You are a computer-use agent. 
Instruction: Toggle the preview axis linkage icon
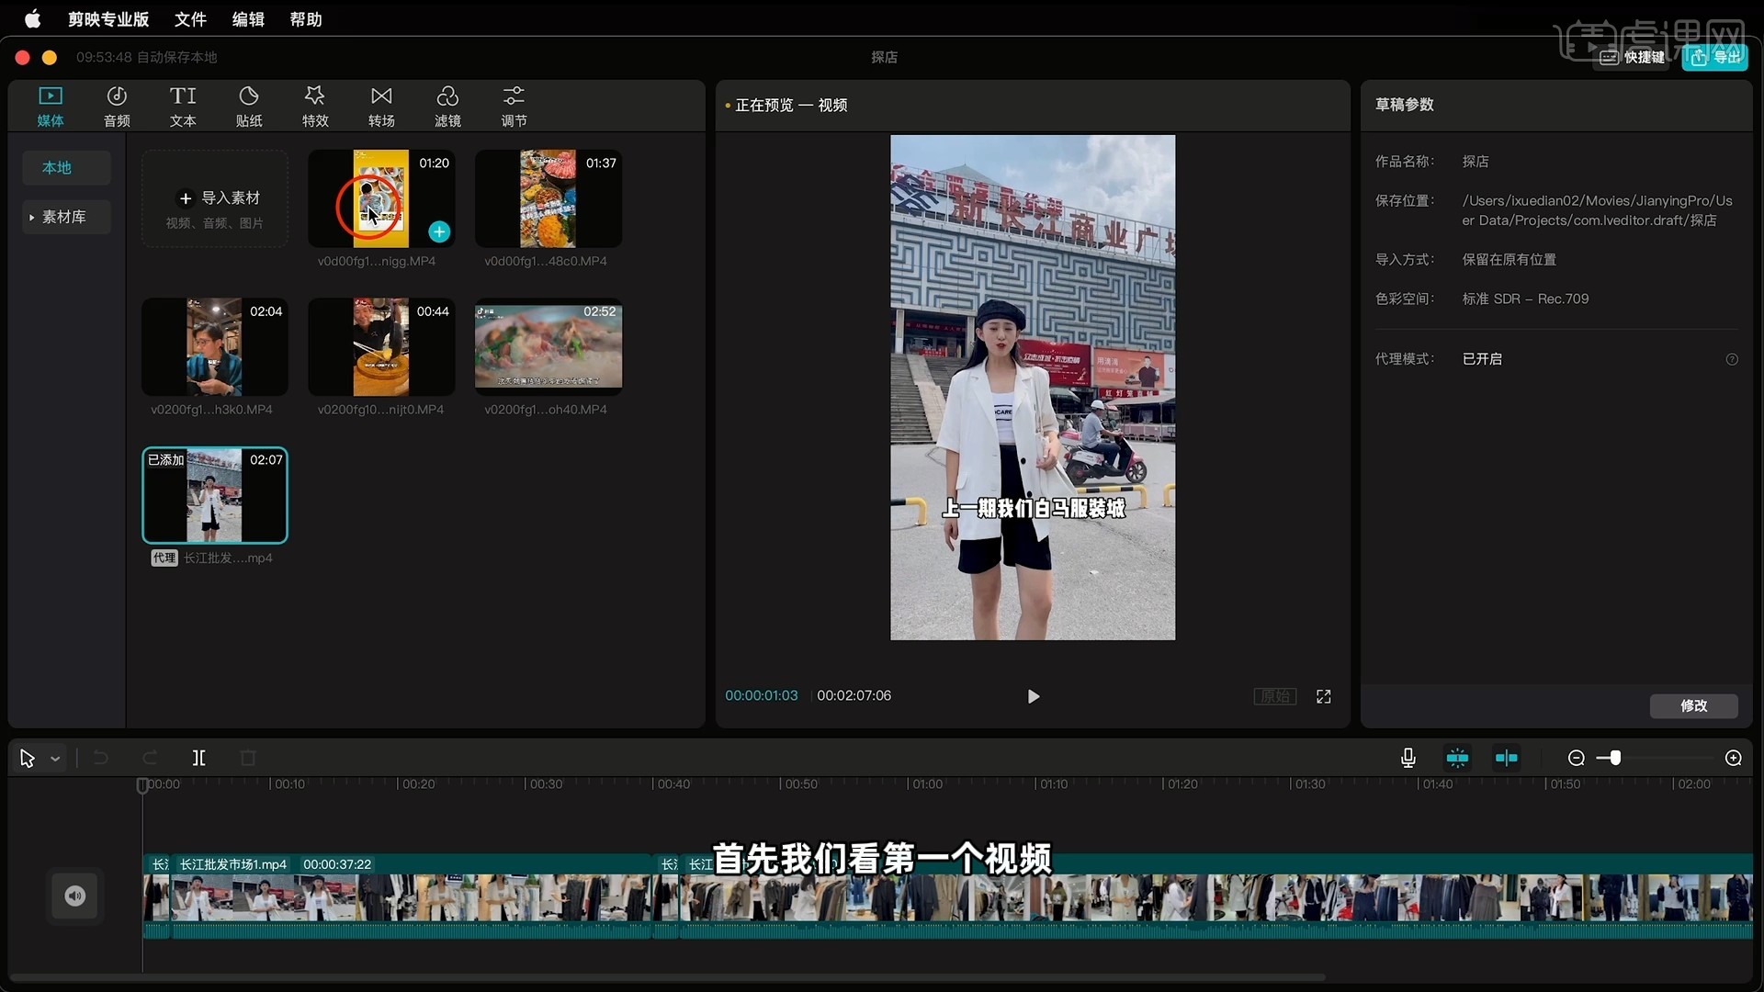(1507, 758)
